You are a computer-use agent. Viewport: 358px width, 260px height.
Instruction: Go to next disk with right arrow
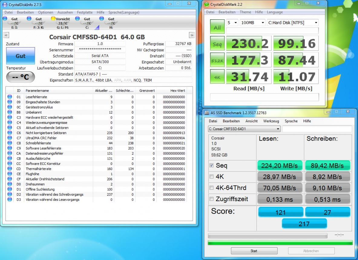192,35
